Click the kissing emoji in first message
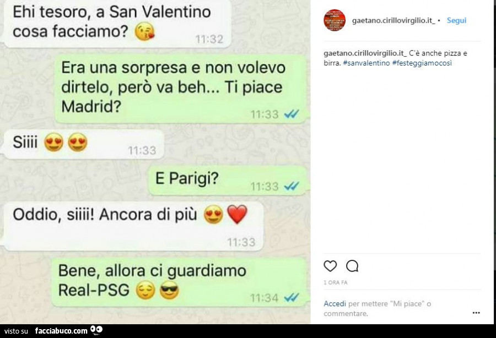496x338 pixels. 144,31
